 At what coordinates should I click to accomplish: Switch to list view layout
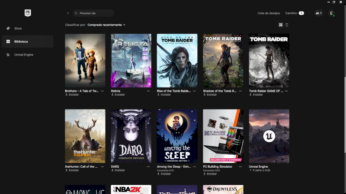click(x=287, y=25)
